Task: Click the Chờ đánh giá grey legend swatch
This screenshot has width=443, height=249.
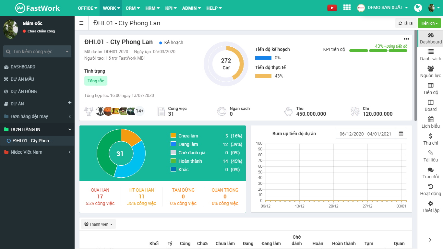Action: tap(173, 152)
